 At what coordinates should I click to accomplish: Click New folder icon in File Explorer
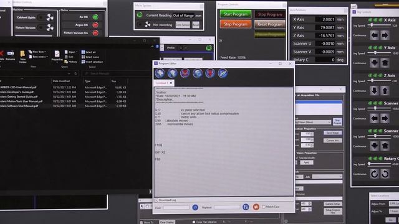pos(22,57)
